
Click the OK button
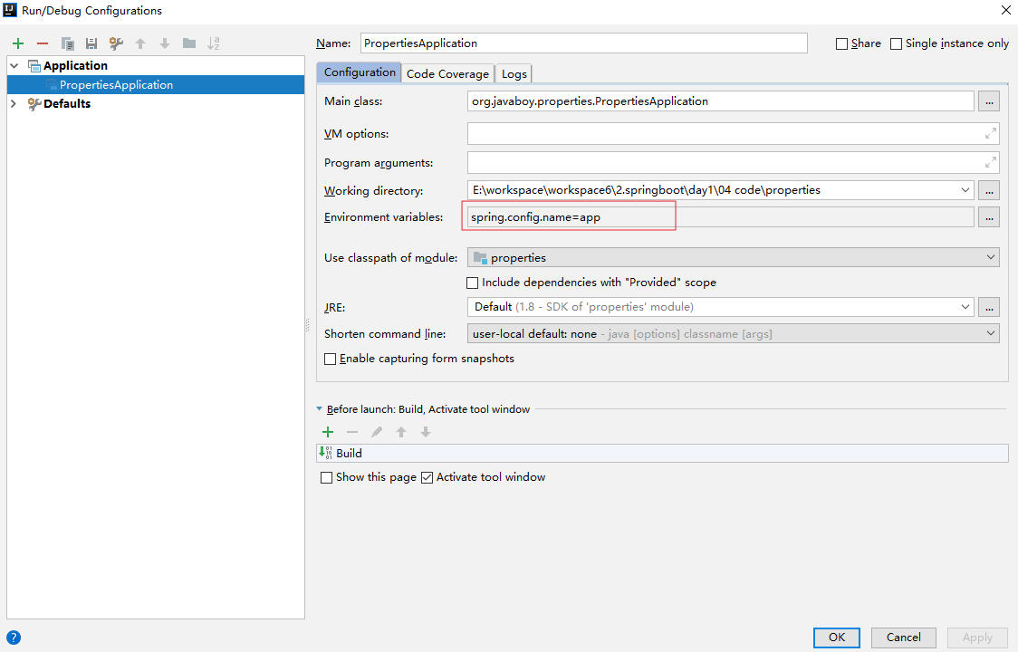(837, 638)
